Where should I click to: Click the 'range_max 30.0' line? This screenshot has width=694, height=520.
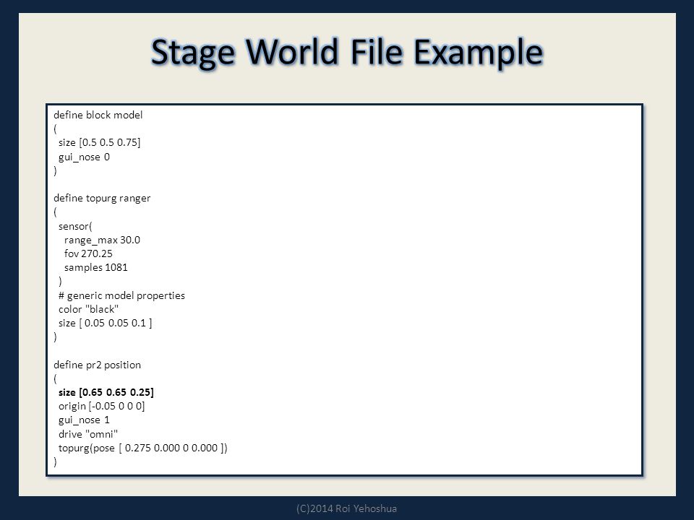pos(102,240)
